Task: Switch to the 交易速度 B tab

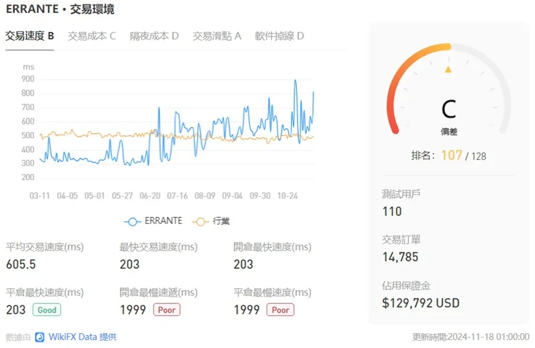Action: click(30, 36)
